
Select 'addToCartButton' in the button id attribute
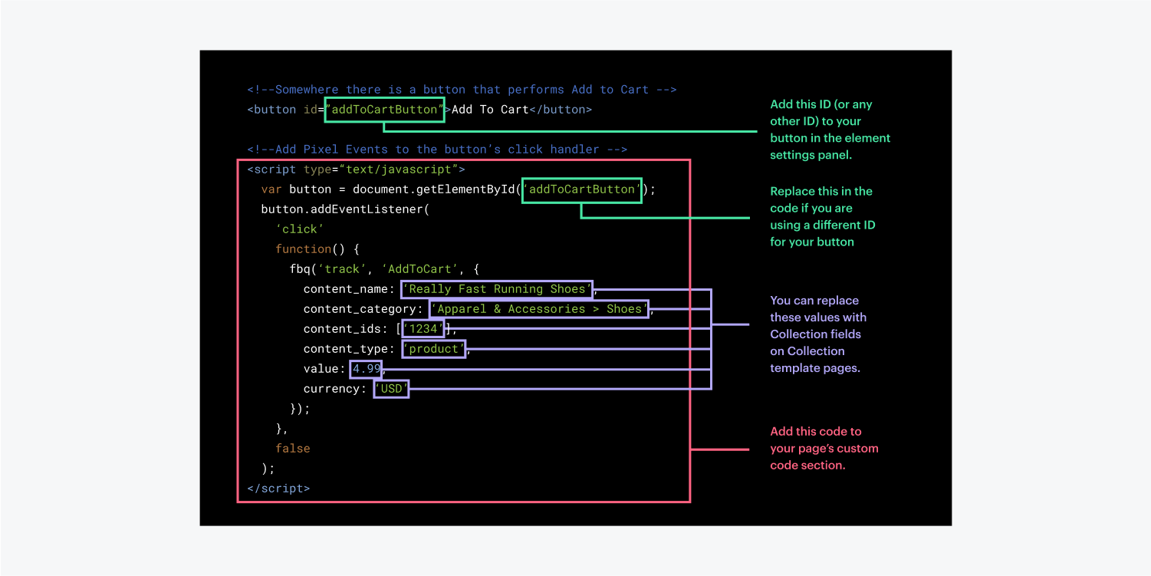384,110
